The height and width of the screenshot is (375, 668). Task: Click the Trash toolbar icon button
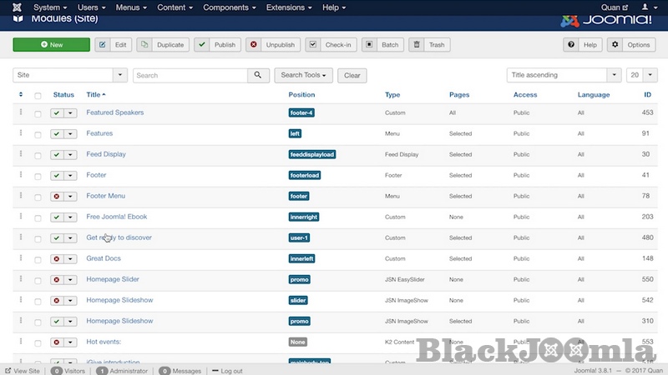429,44
